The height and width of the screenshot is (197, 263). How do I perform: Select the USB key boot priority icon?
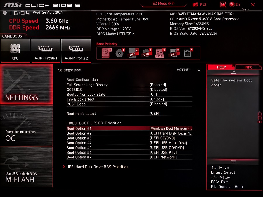tap(160, 53)
